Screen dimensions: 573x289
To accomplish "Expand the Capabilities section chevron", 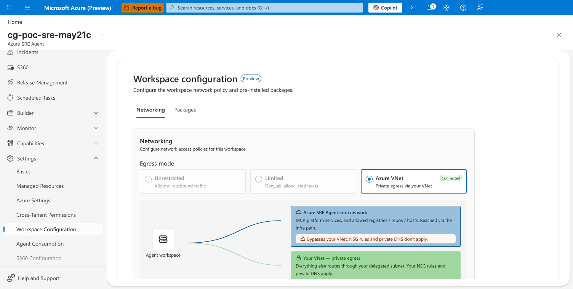I will [x=96, y=143].
